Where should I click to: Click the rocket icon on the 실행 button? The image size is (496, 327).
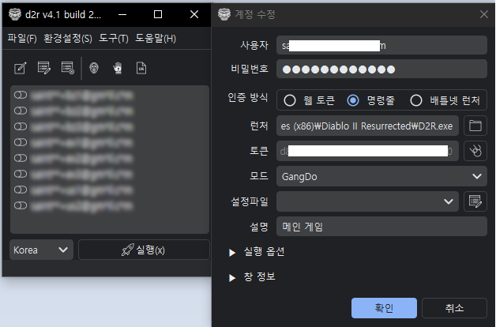(127, 250)
